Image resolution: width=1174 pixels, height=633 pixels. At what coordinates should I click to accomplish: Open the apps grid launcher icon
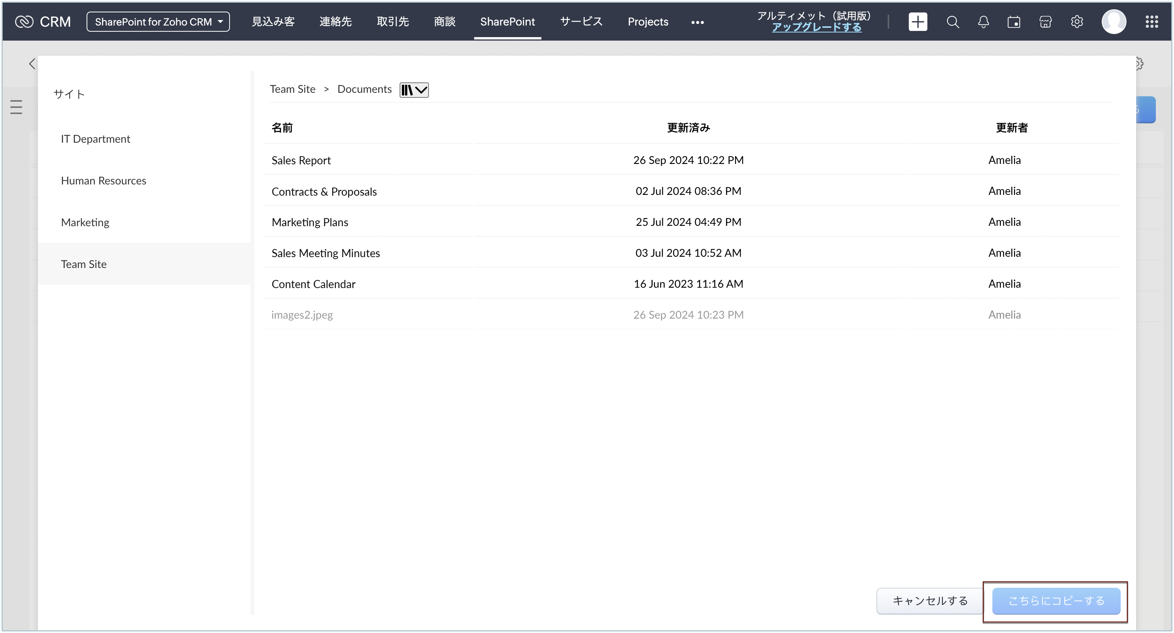[x=1152, y=21]
